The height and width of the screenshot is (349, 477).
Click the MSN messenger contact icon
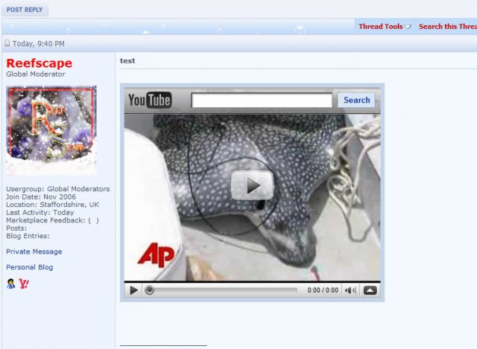pyautogui.click(x=10, y=284)
